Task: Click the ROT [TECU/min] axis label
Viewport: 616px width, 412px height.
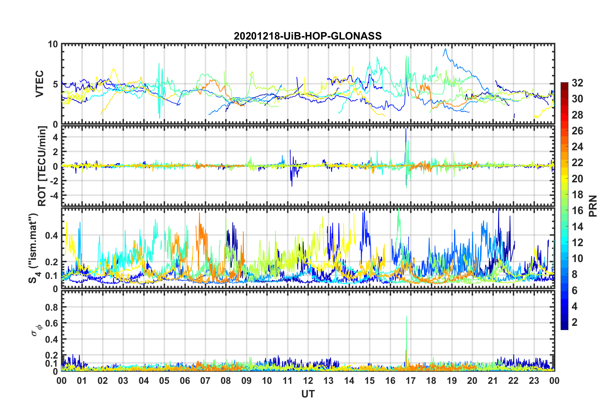Action: click(x=42, y=166)
